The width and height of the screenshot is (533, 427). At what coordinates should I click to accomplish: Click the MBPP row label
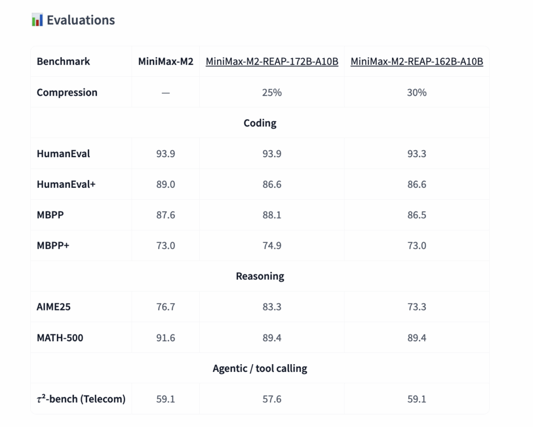click(x=50, y=215)
